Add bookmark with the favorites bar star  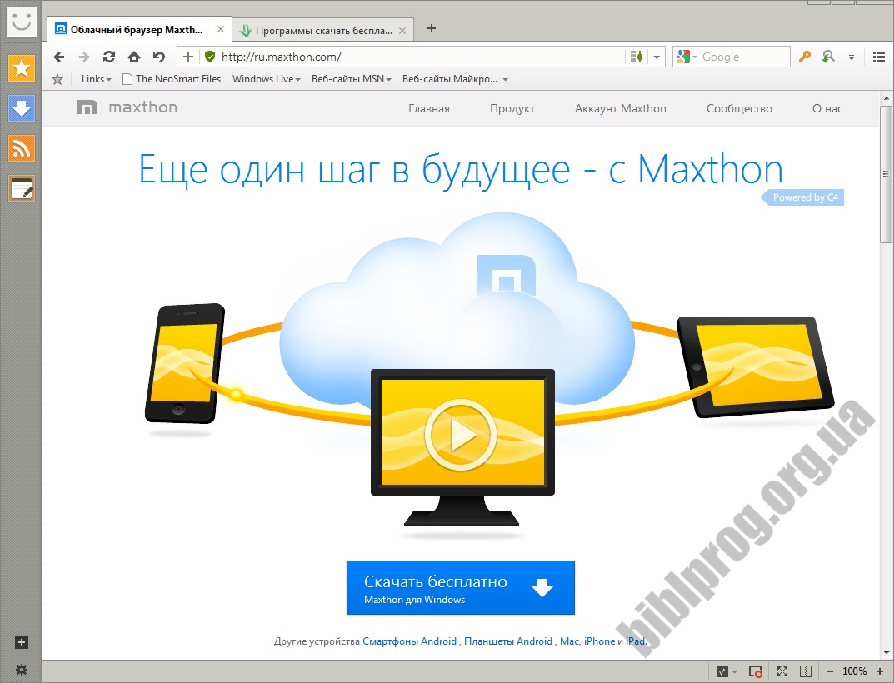pos(57,79)
